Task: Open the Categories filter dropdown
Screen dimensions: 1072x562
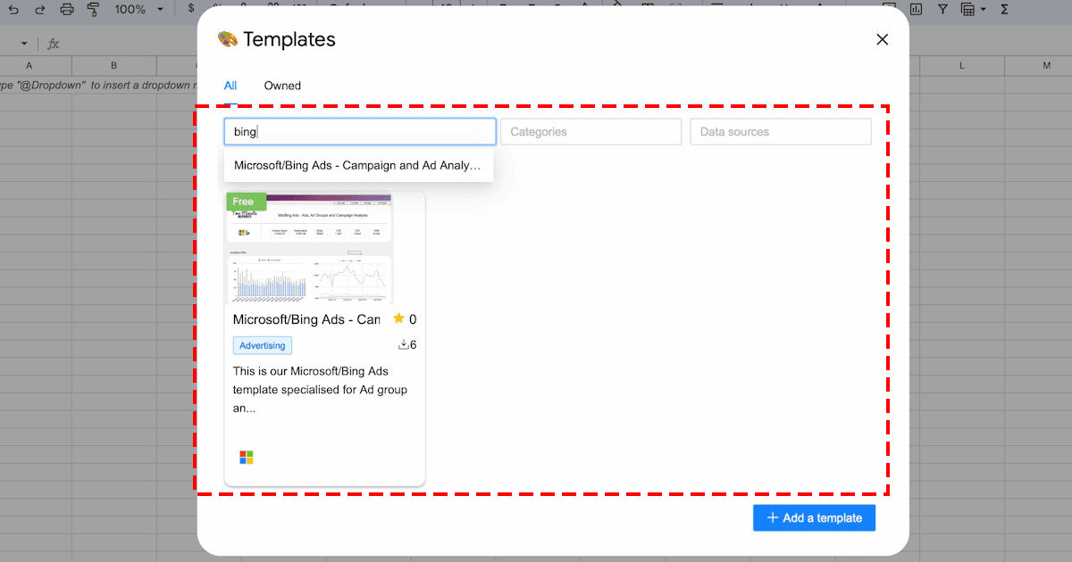Action: (590, 132)
